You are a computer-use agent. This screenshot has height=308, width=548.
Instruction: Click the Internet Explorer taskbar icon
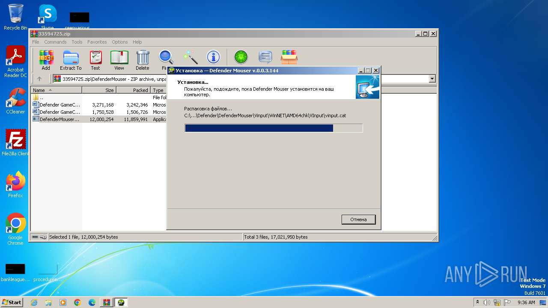pyautogui.click(x=34, y=302)
